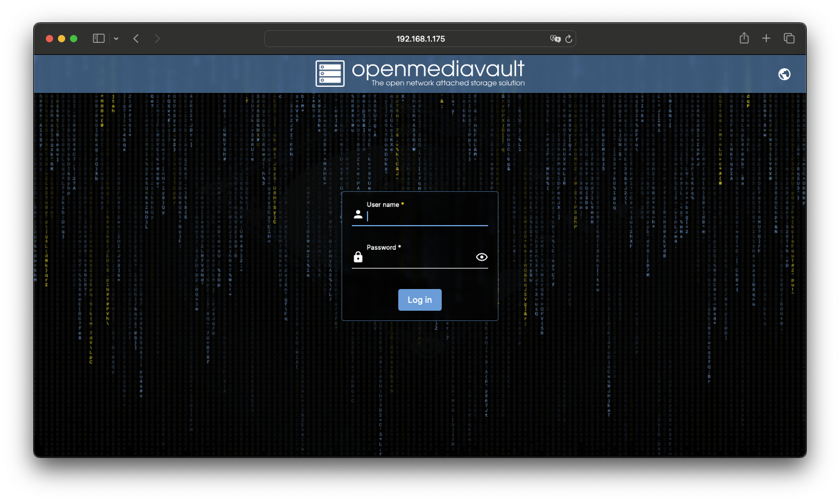This screenshot has height=502, width=840.
Task: Open the Safari share menu
Action: (x=744, y=39)
